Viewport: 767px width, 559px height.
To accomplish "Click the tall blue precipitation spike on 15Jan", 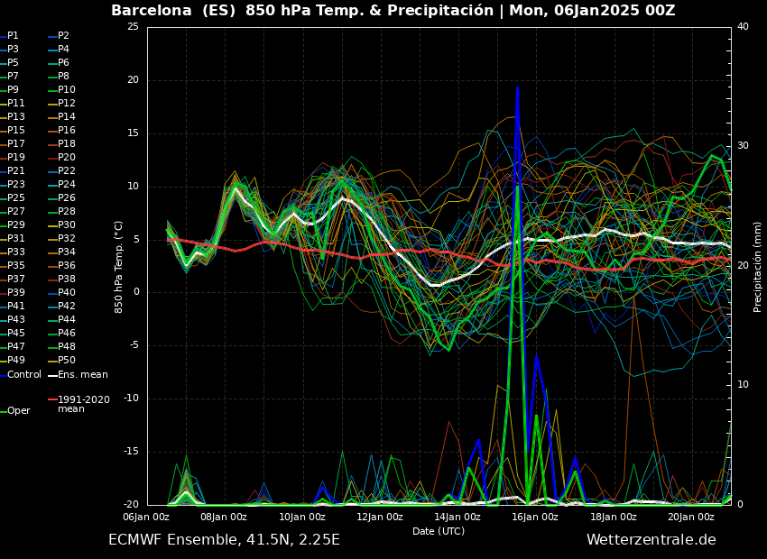I will [517, 180].
